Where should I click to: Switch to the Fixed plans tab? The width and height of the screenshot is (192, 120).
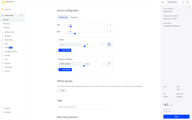pos(74,17)
